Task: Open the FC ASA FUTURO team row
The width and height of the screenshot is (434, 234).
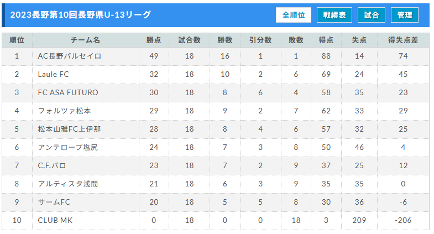Action: tap(216, 92)
